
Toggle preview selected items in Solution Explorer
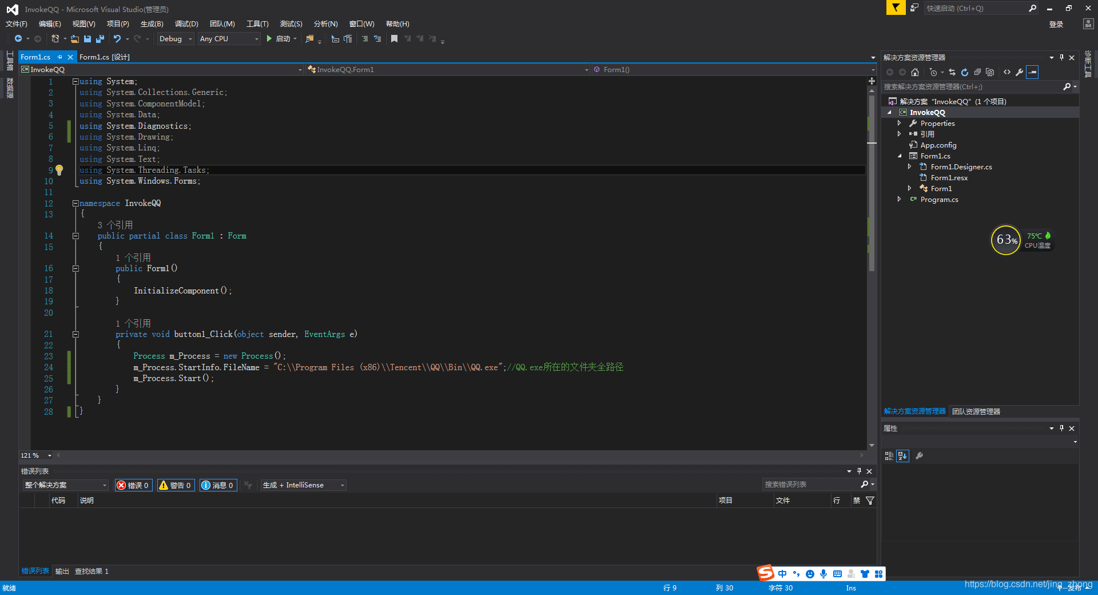point(1032,72)
